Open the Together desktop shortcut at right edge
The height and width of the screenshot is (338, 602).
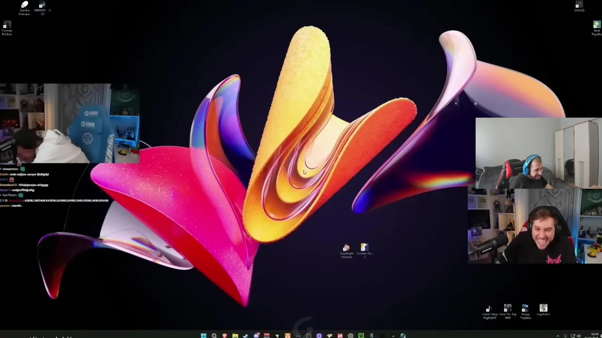(x=596, y=29)
